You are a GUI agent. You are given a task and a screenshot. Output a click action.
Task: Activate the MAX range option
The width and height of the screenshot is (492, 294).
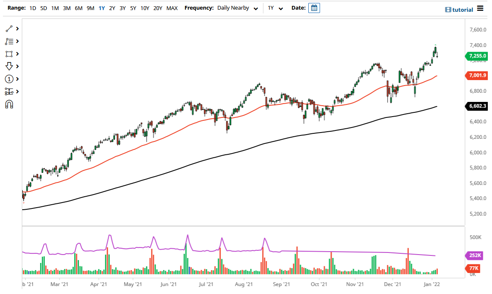tap(172, 8)
